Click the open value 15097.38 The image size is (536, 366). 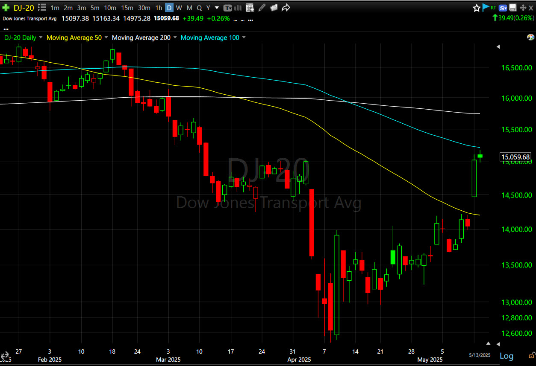tap(75, 18)
